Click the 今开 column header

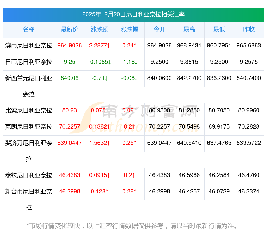tap(159, 29)
